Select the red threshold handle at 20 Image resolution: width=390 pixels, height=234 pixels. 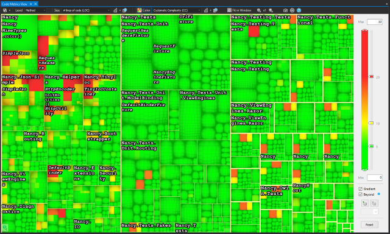[x=371, y=77]
